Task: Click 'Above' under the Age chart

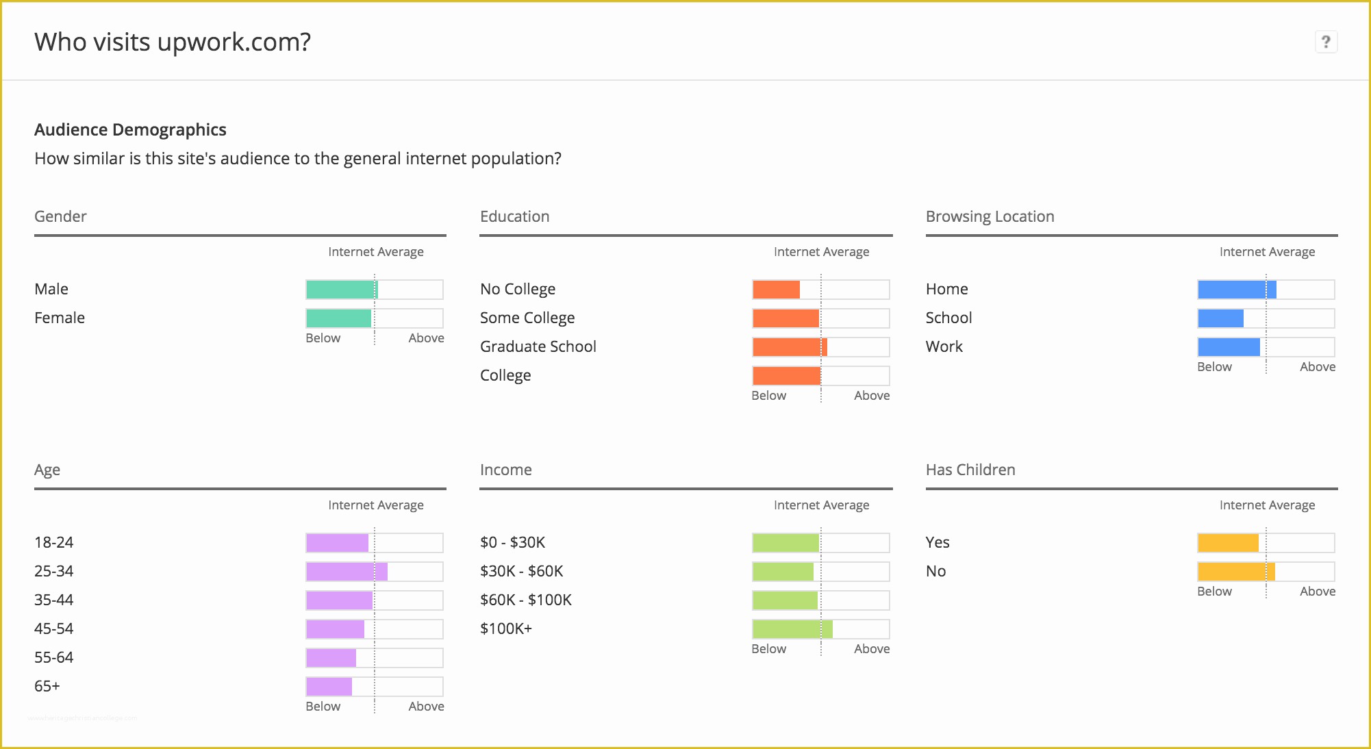Action: coord(427,706)
